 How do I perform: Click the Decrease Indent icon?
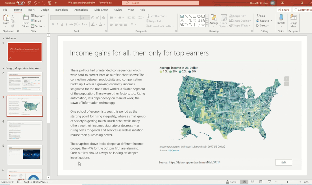tap(129, 18)
